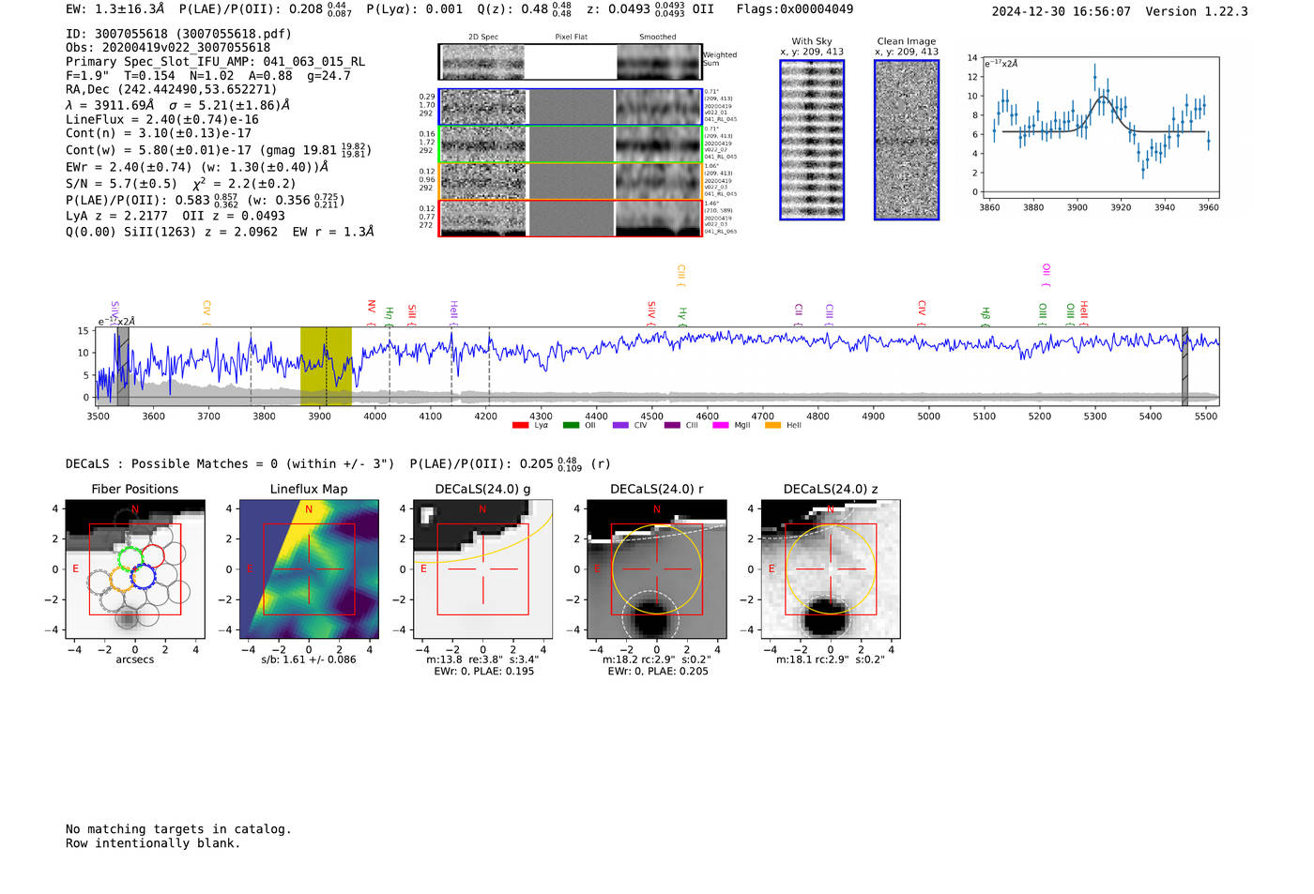Open the DECaLS(24.0) z image

pos(830,568)
